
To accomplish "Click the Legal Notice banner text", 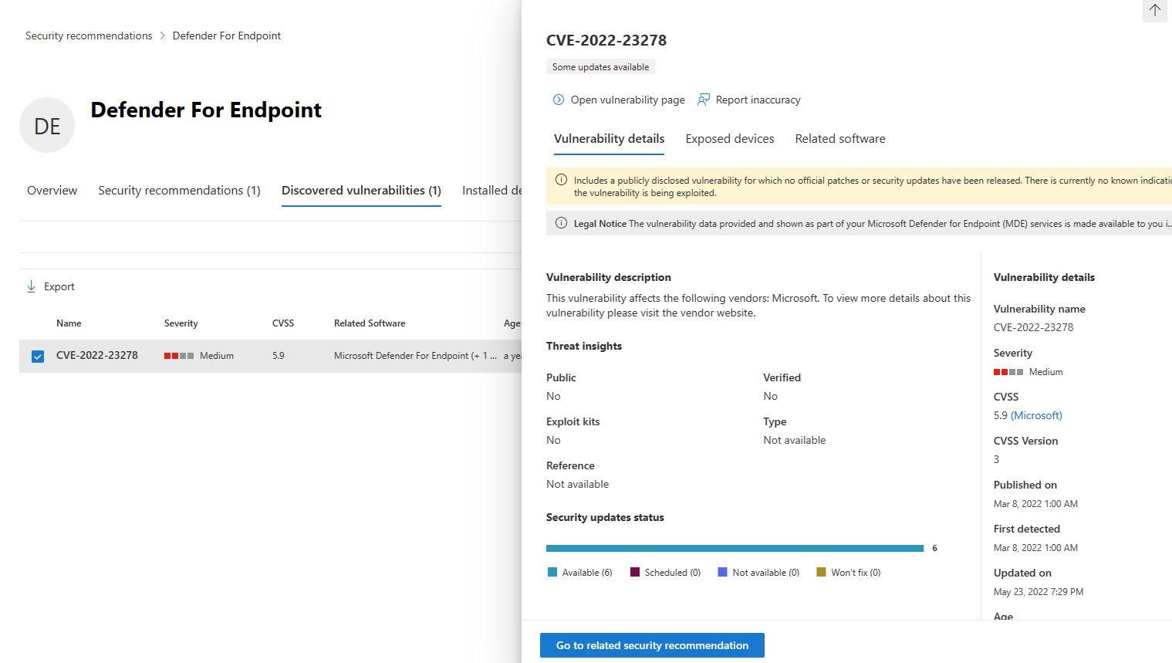I will pyautogui.click(x=873, y=224).
